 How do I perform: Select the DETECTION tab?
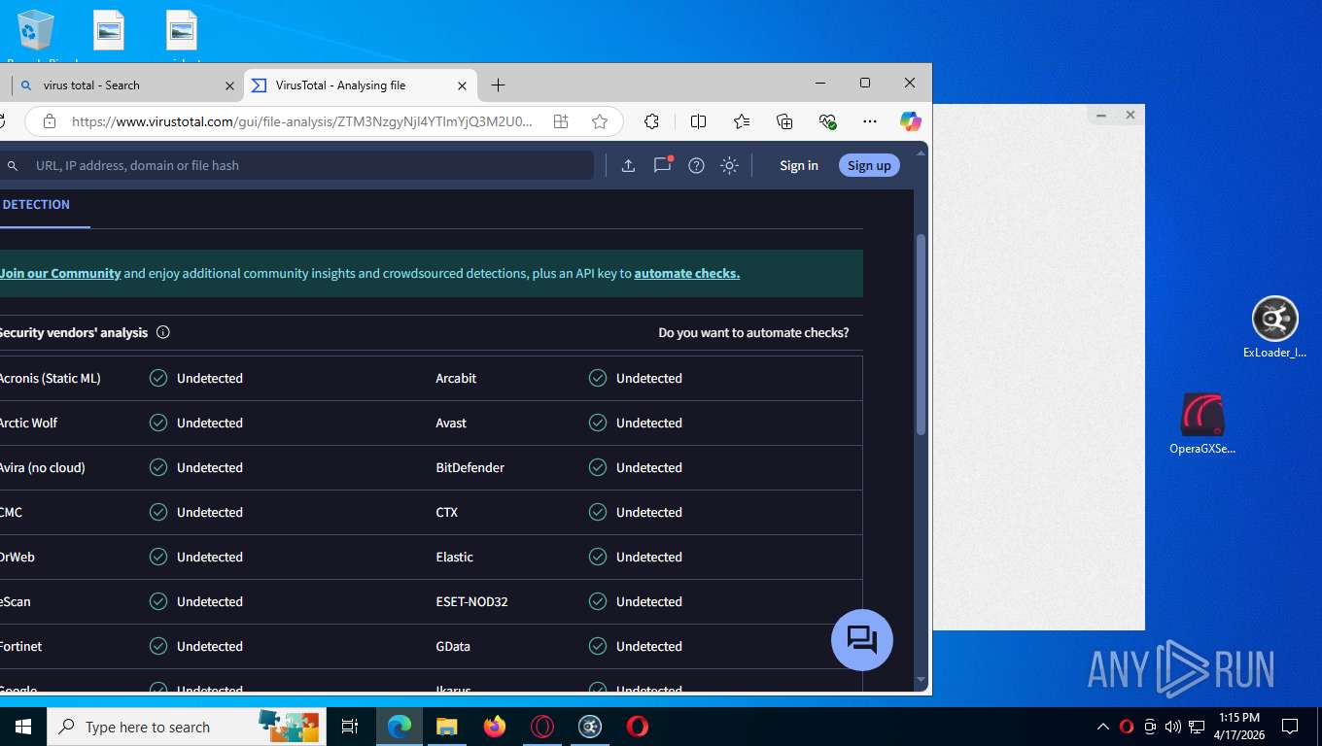pos(36,205)
